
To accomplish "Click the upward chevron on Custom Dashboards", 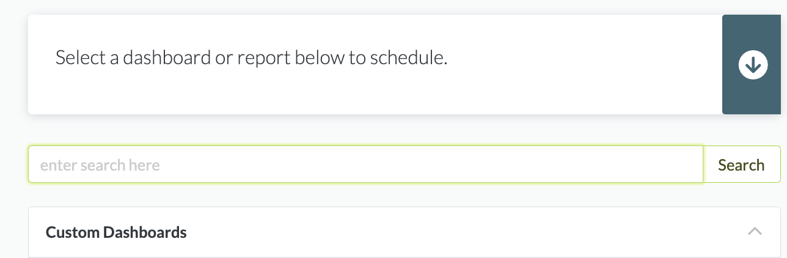I will coord(755,232).
